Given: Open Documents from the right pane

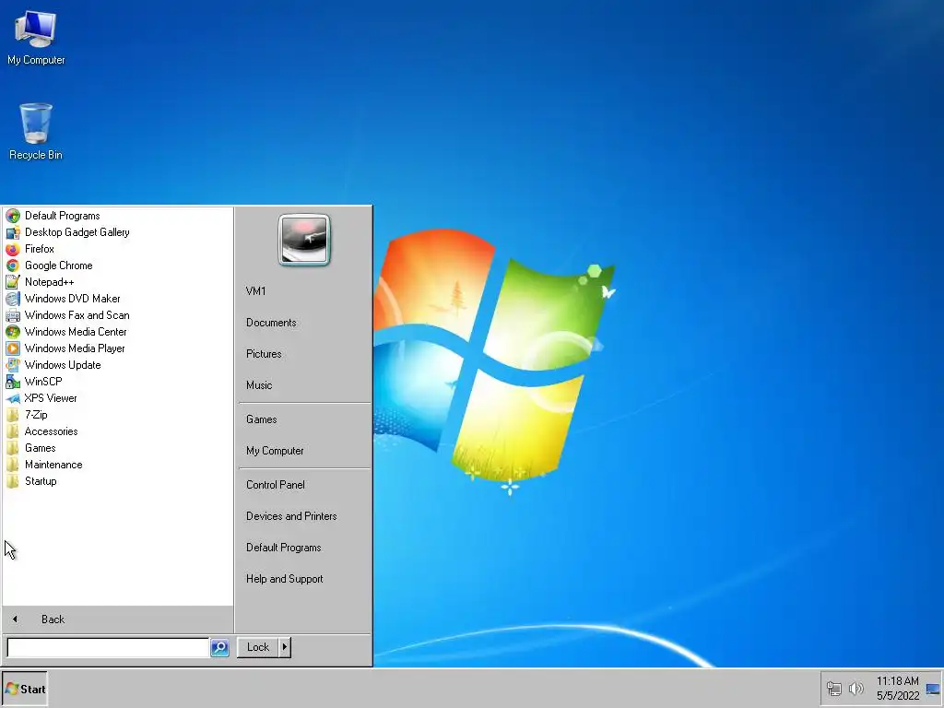Looking at the screenshot, I should (304, 323).
